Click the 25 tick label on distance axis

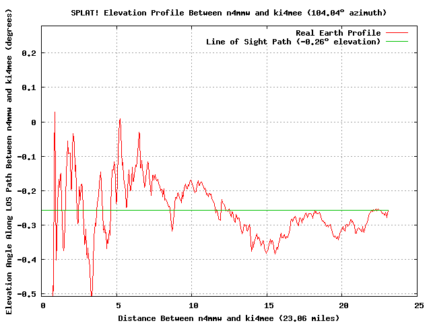418,305
